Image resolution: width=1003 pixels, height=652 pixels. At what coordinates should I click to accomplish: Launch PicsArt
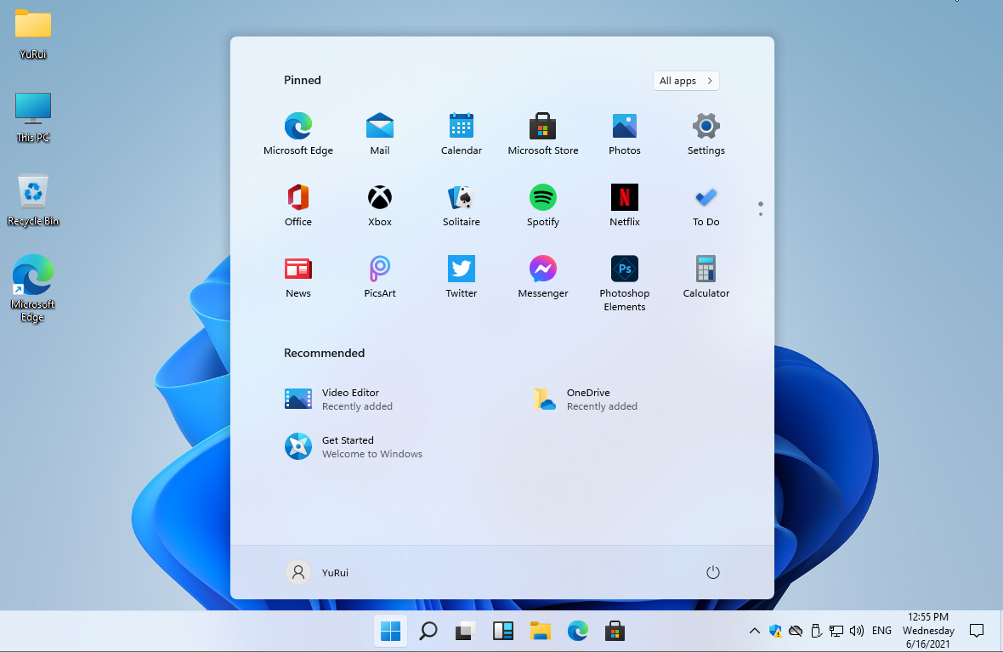(379, 277)
